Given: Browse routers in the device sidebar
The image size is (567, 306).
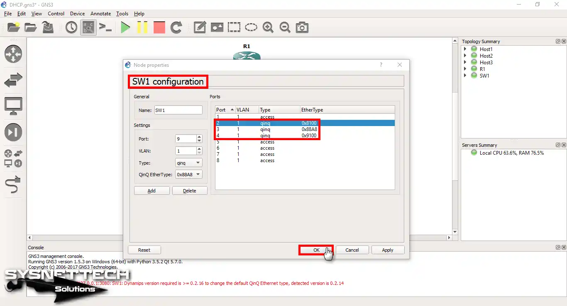Looking at the screenshot, I should pos(13,54).
